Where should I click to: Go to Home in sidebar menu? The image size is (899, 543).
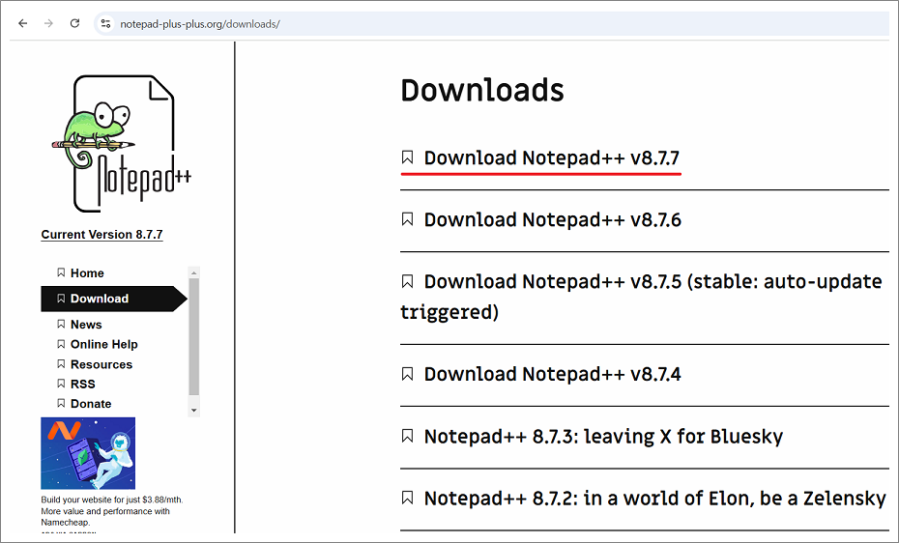point(87,273)
